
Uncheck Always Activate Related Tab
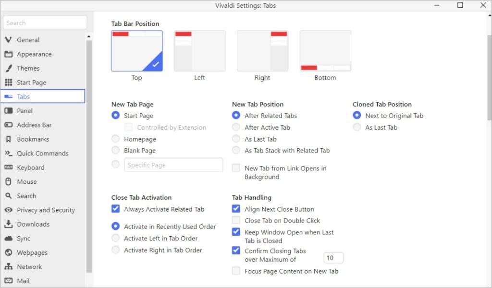point(115,208)
